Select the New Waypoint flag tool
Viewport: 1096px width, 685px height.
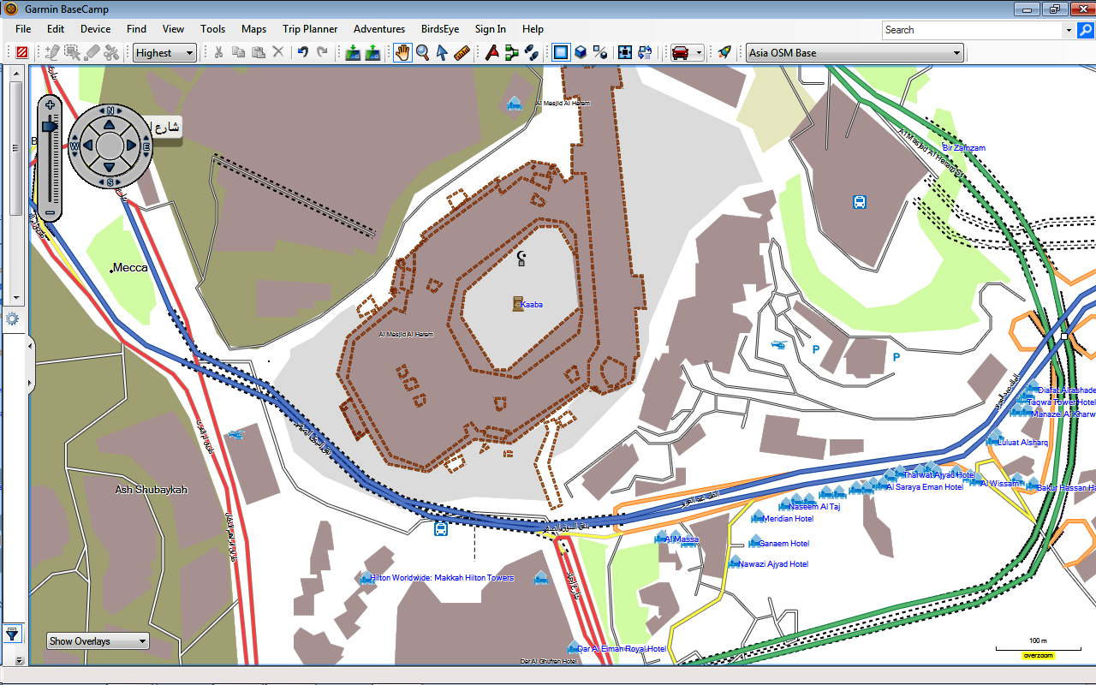pos(492,52)
